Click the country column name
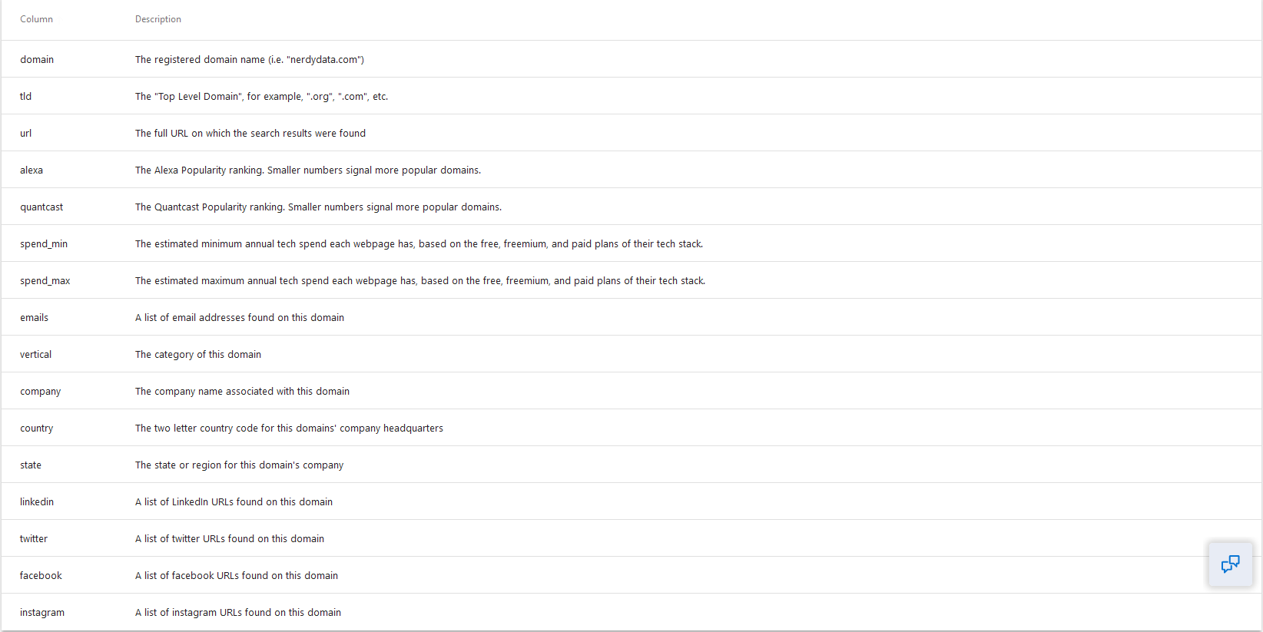This screenshot has height=632, width=1263. (x=36, y=428)
